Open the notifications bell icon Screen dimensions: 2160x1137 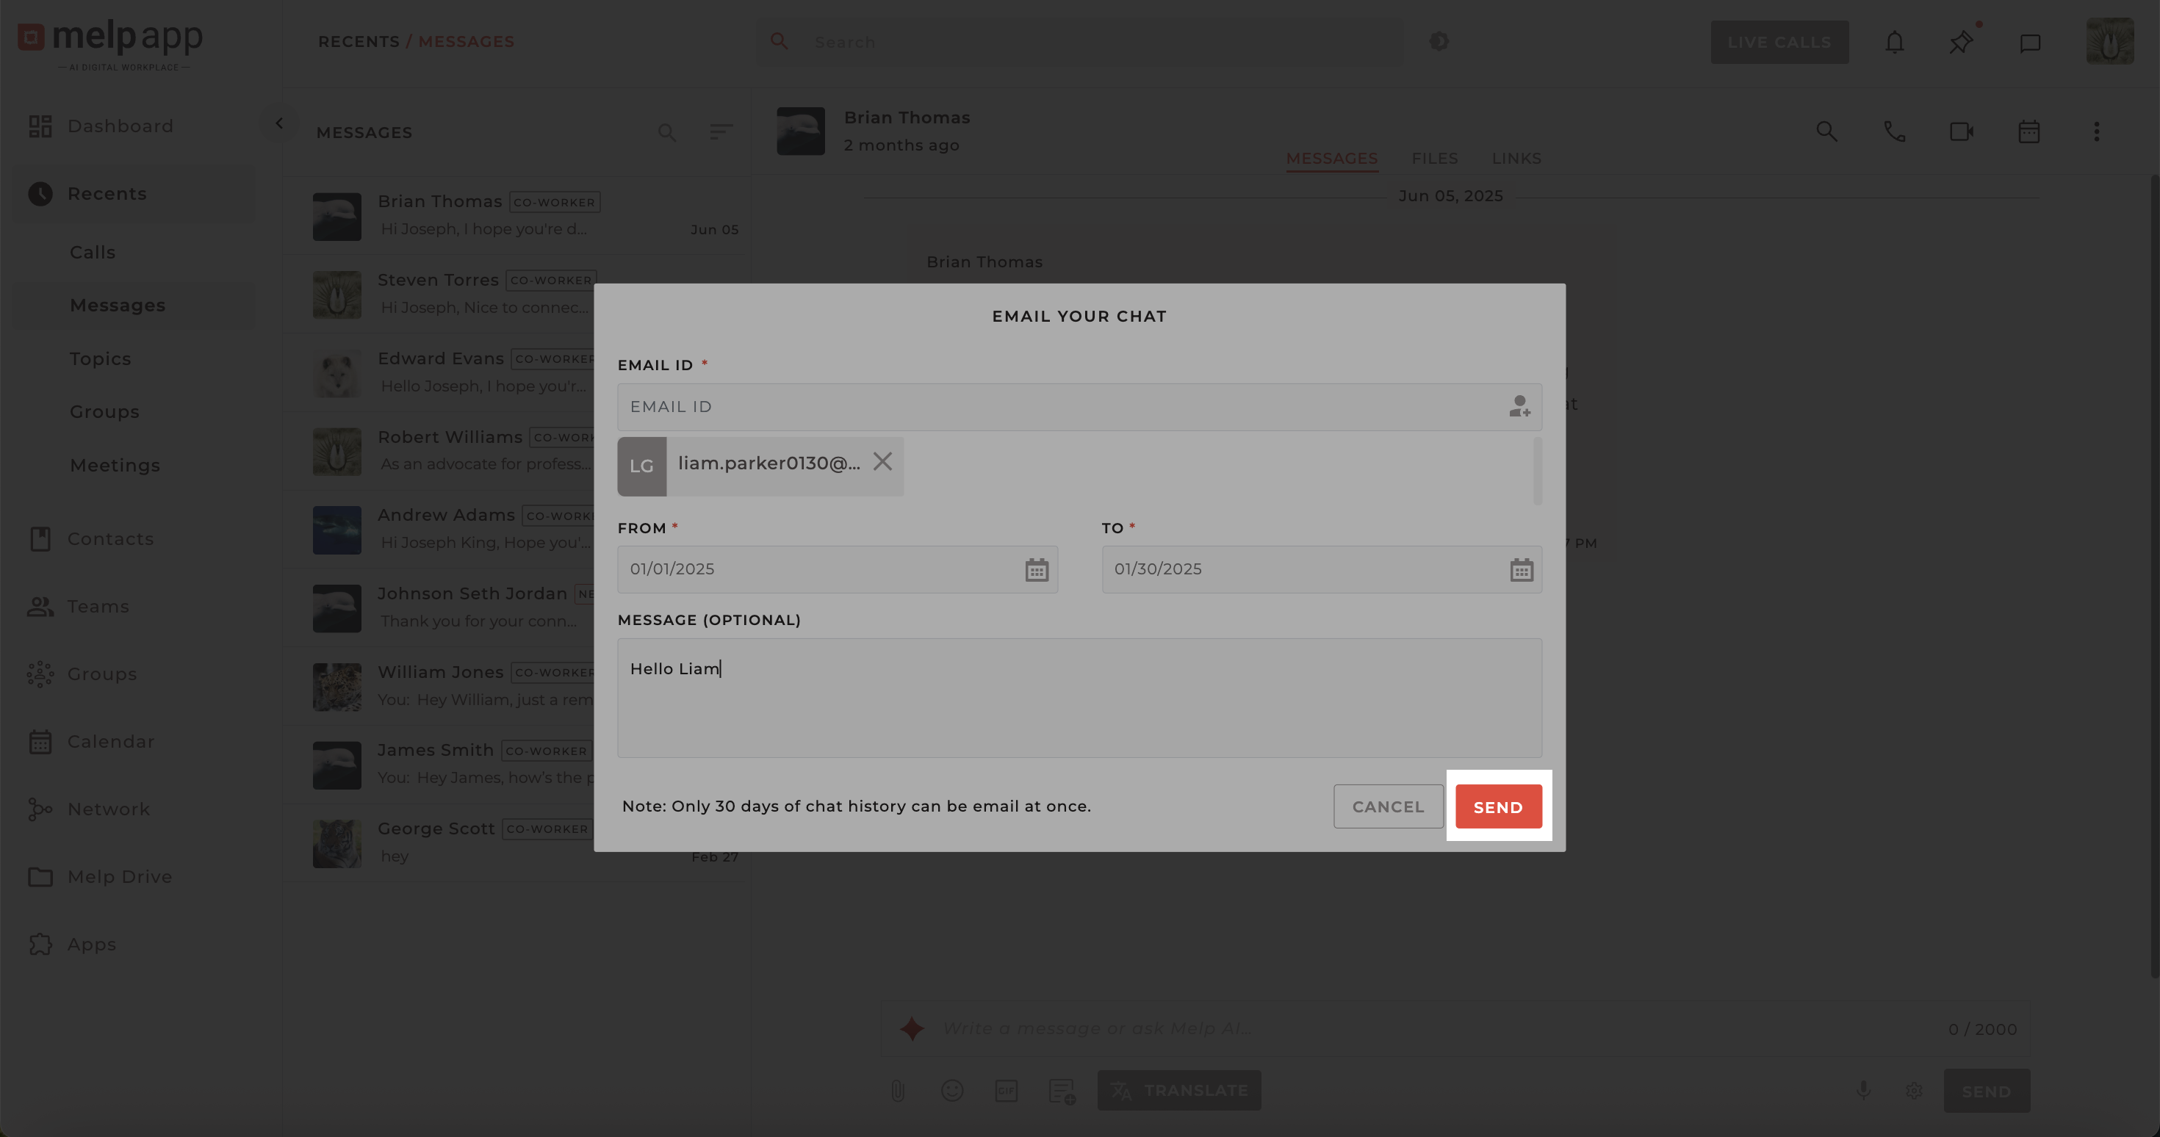coord(1894,42)
